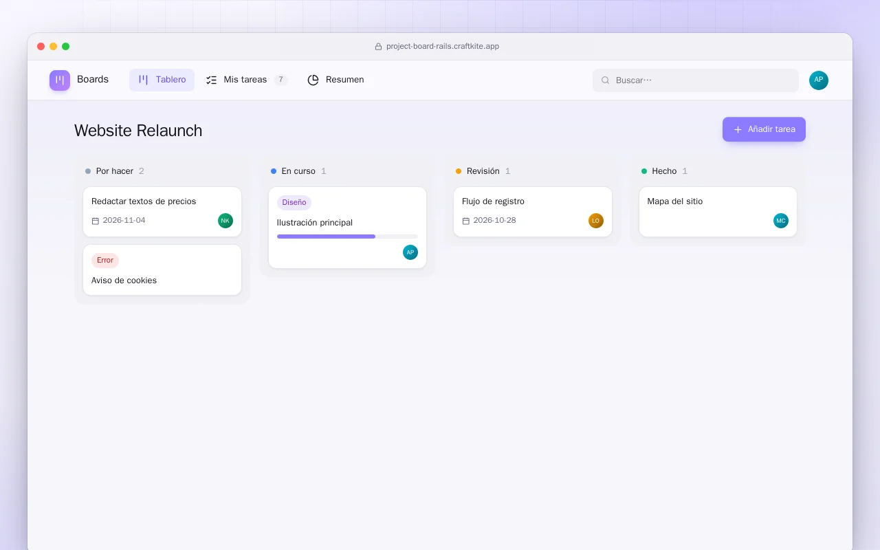The height and width of the screenshot is (550, 880).
Task: Click the Website Relaunch board title
Action: tap(138, 131)
